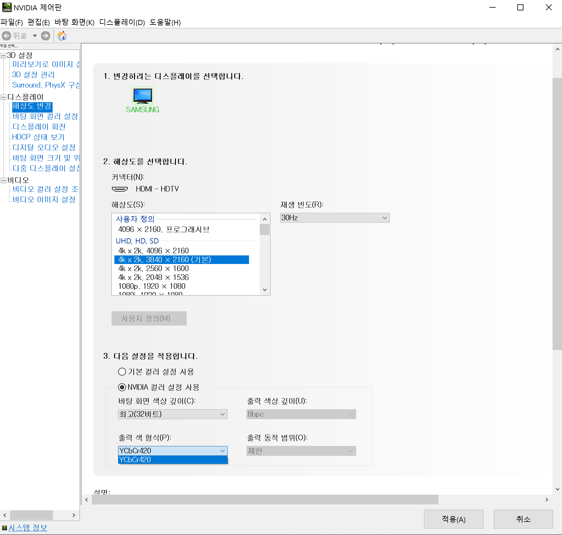The height and width of the screenshot is (535, 562).
Task: Collapse the 디스플레이 tree node
Action: coord(3,97)
